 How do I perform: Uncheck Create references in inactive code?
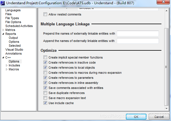tap(45, 62)
